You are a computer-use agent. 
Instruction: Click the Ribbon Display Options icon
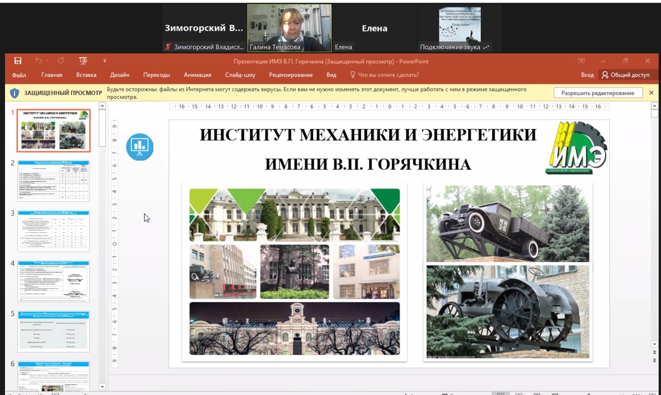point(581,61)
